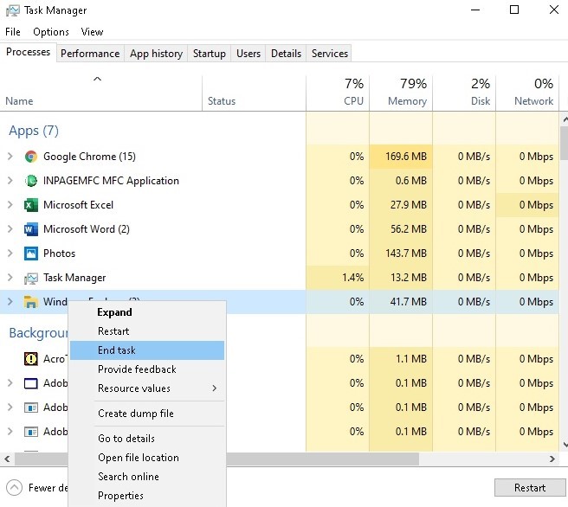
Task: Click the Photos app icon
Action: point(31,253)
